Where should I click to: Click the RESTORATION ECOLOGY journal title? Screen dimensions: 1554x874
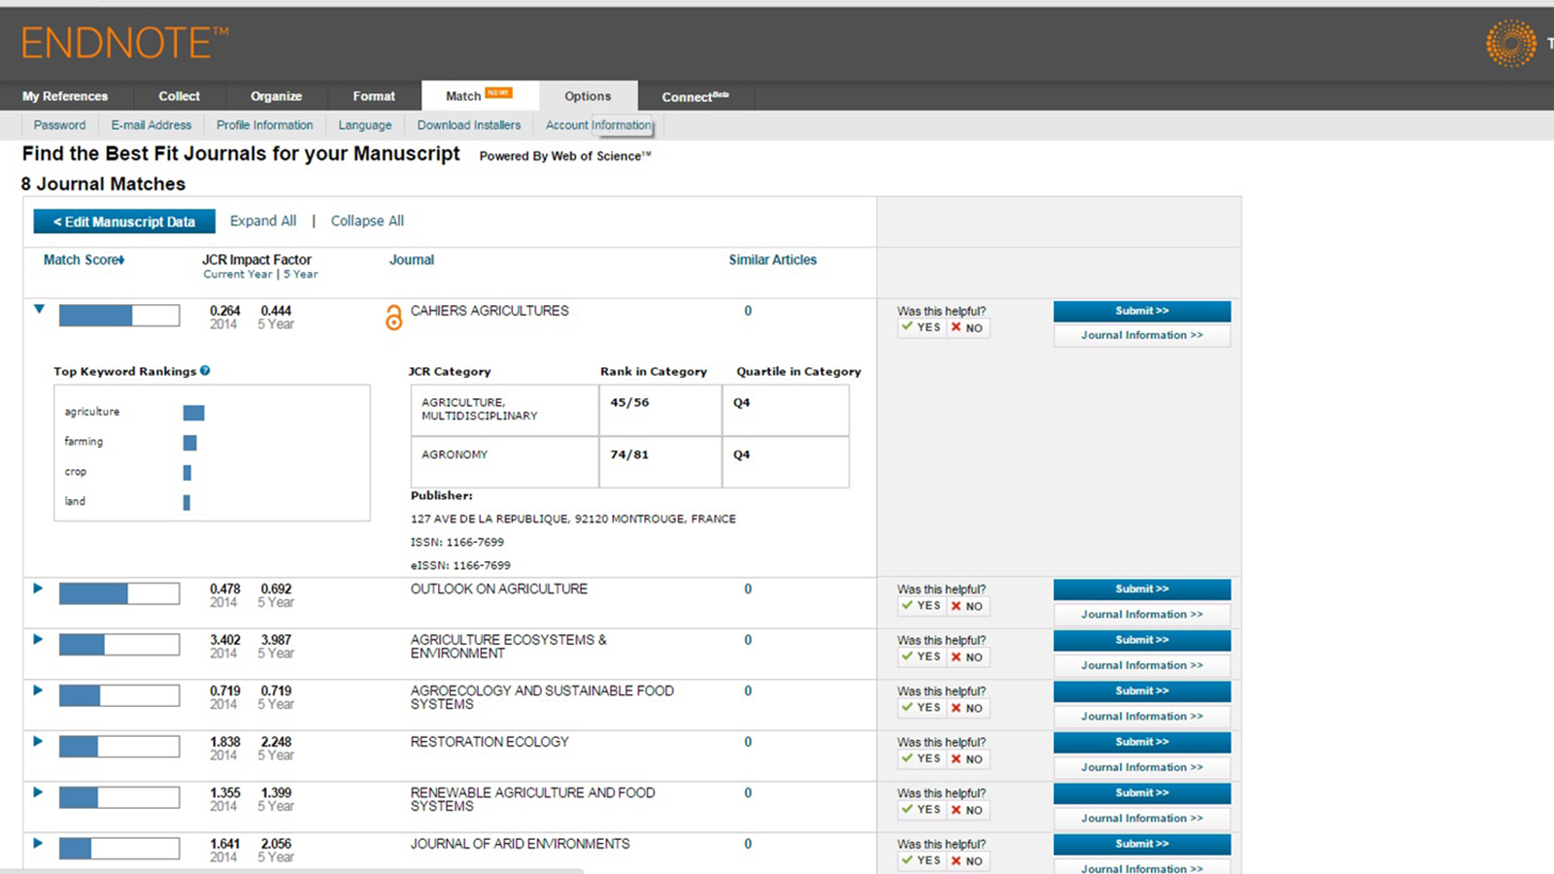pos(490,742)
